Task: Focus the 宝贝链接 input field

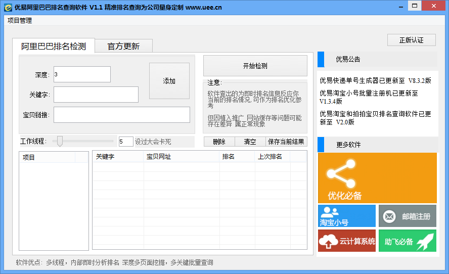Action: click(122, 115)
